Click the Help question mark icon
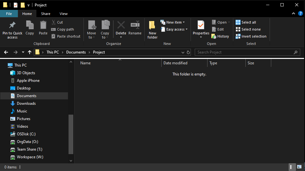 coord(300,14)
